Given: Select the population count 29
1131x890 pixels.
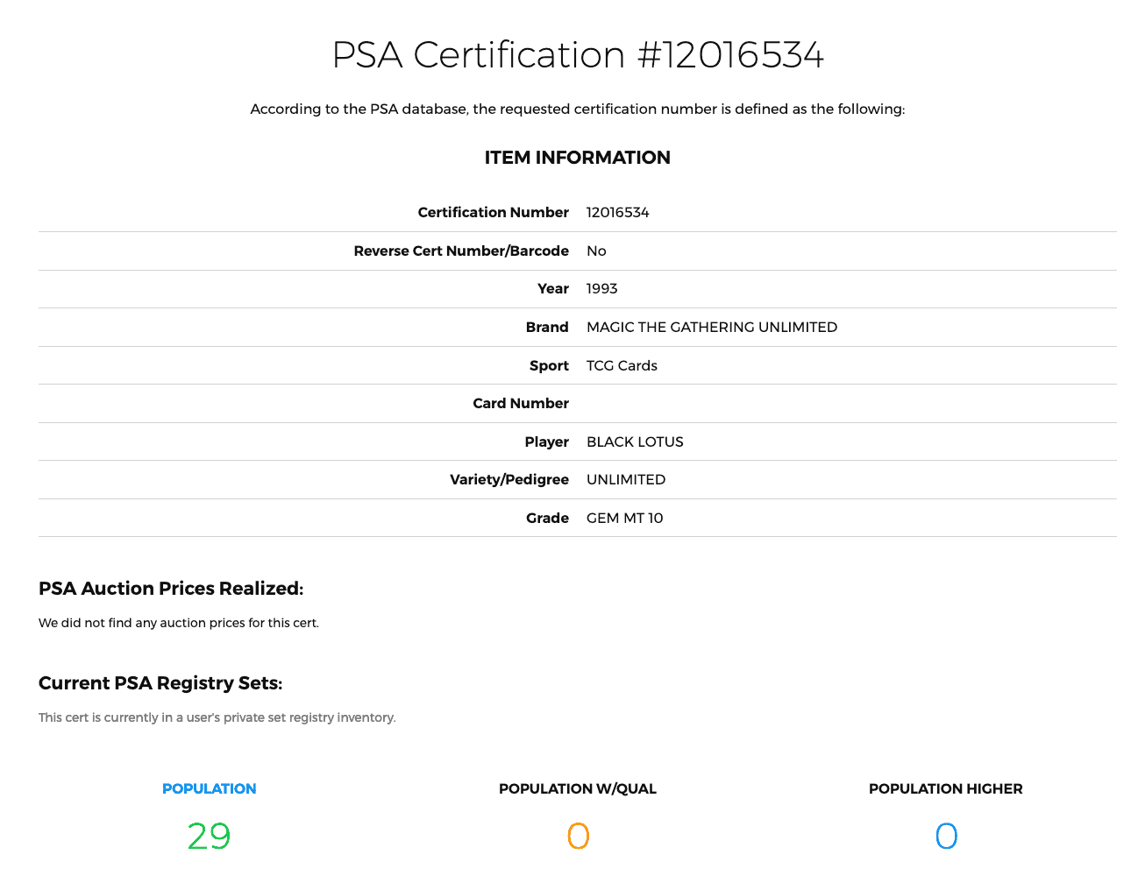Looking at the screenshot, I should coord(209,837).
